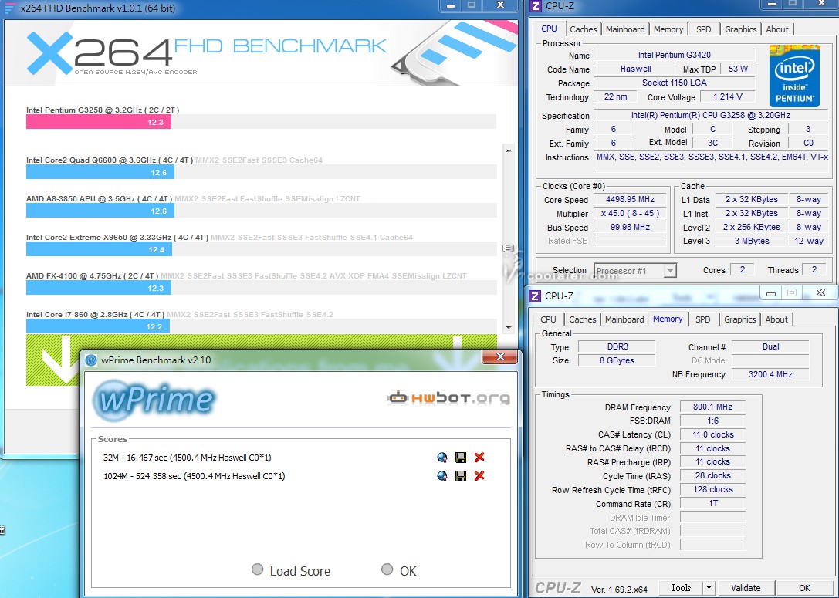Select the OK radio button in wPrime
Image resolution: width=839 pixels, height=598 pixels.
(387, 569)
